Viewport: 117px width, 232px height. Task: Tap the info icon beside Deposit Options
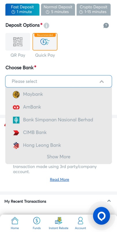[x=47, y=26]
